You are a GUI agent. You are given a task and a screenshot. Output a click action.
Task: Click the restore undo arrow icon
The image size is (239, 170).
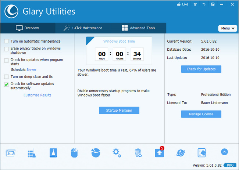204,4
